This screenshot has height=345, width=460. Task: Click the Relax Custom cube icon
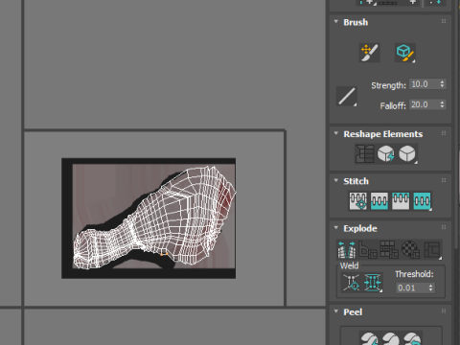[x=407, y=154]
